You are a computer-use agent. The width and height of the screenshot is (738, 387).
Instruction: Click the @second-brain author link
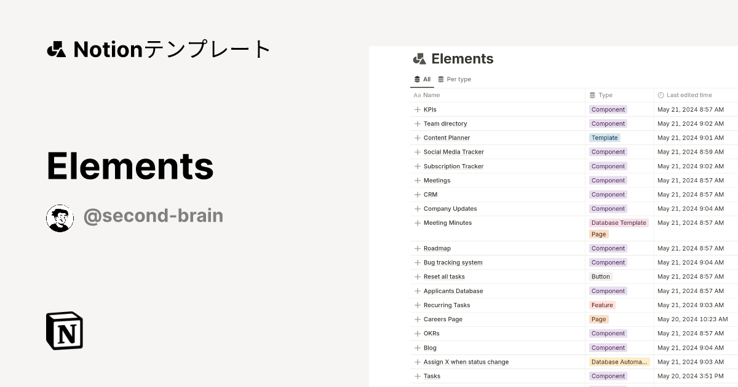coord(153,216)
